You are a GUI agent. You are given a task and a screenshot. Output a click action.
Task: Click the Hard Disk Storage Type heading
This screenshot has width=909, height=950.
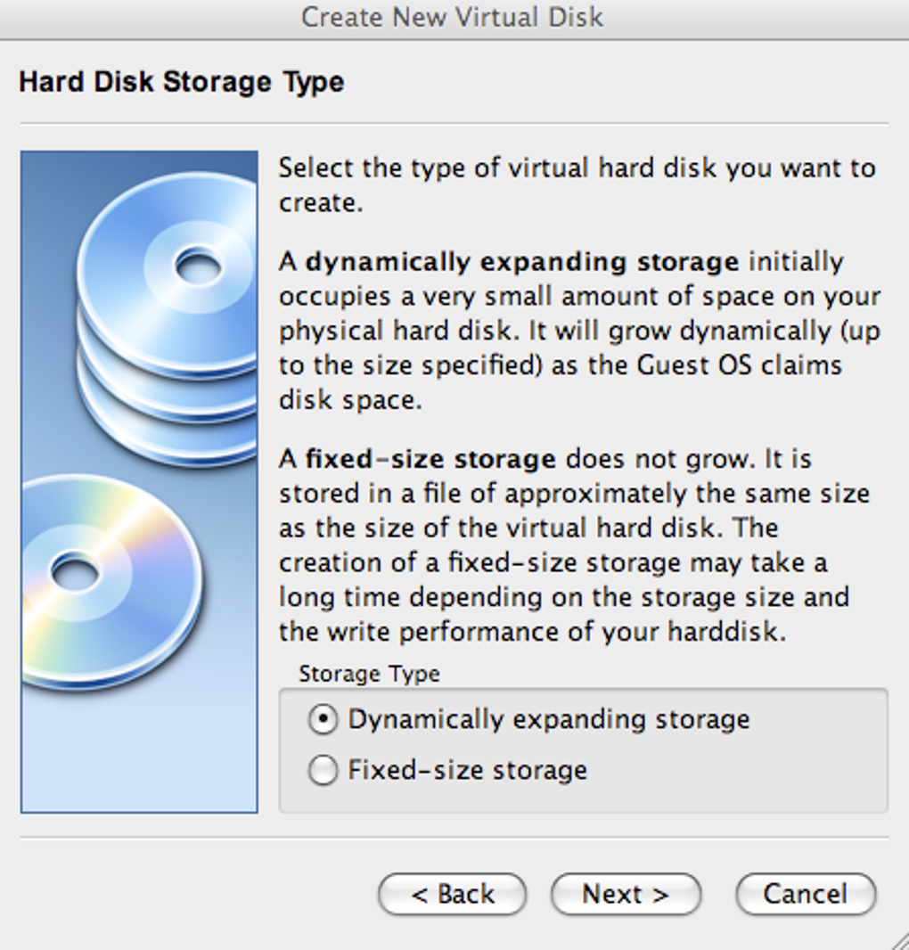pos(182,82)
